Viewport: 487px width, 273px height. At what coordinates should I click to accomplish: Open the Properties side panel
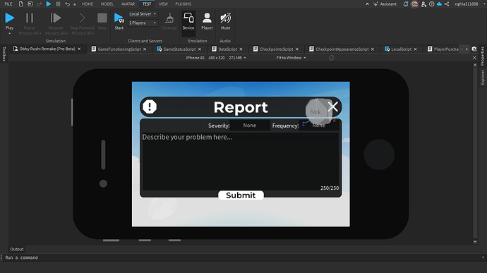click(x=482, y=56)
